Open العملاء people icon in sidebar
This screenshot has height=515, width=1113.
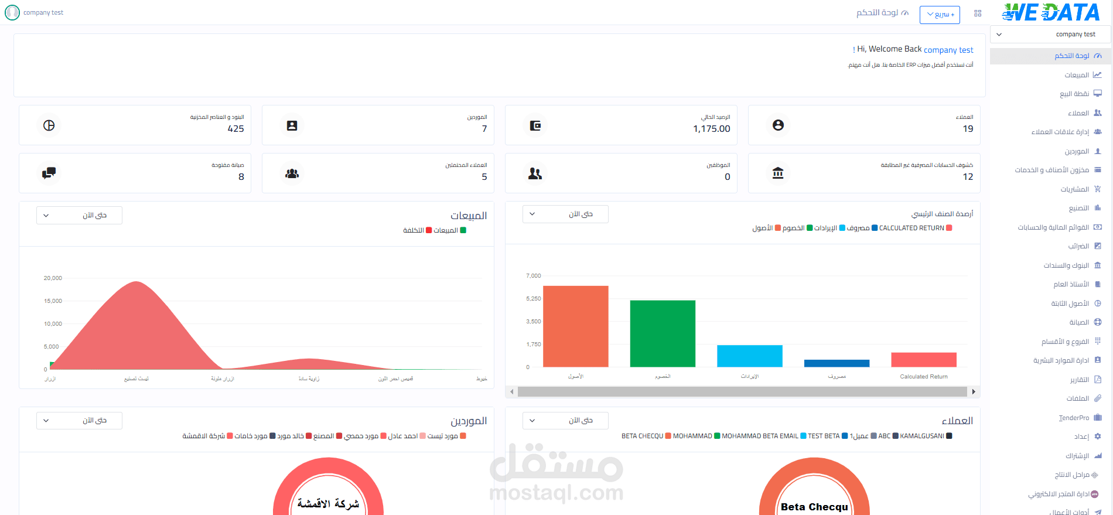pyautogui.click(x=1098, y=113)
